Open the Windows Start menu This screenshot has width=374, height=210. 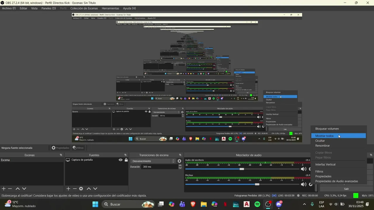coord(95,204)
